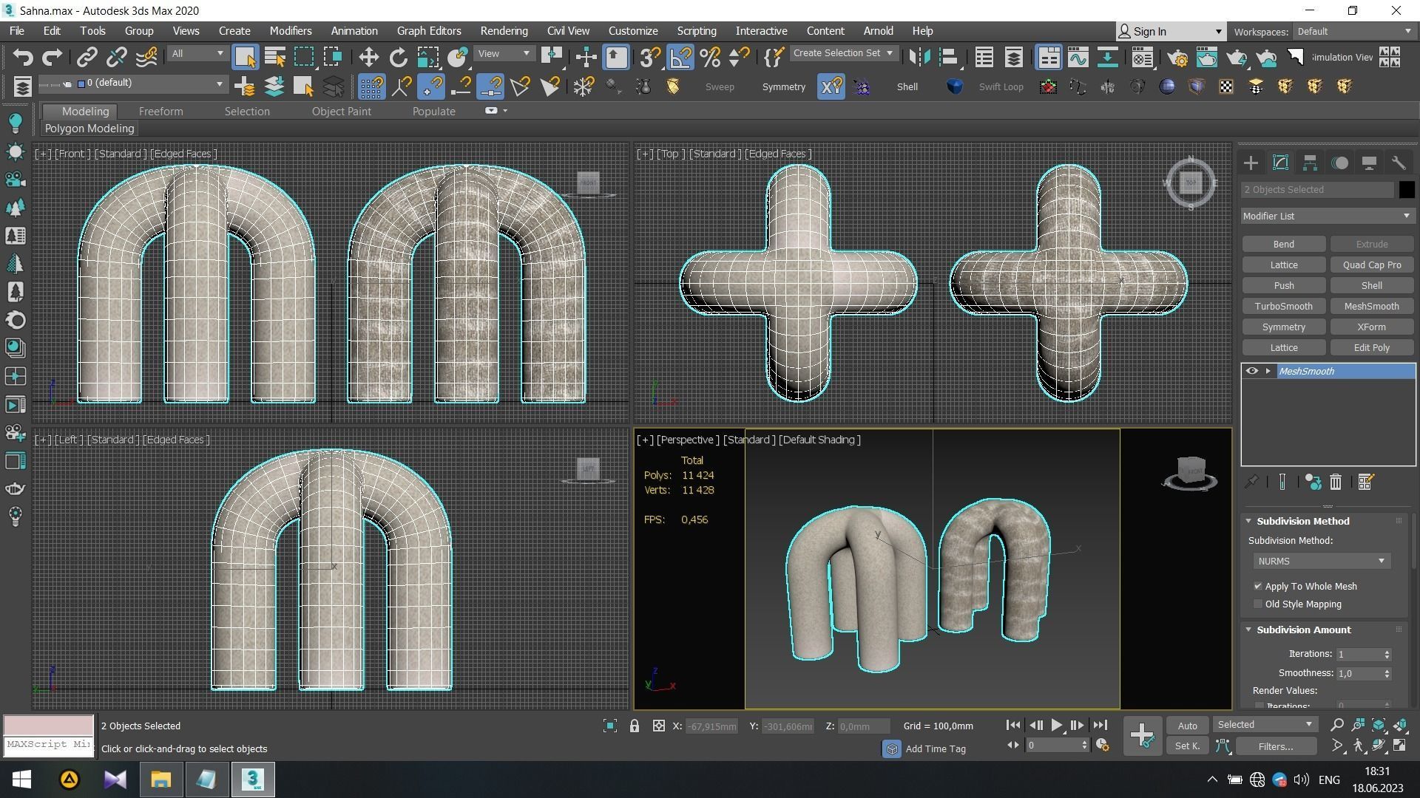Open the Utilities wrench panel
1420x798 pixels.
point(1398,163)
